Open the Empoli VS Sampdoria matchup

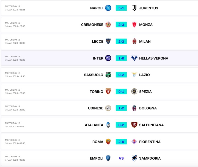pyautogui.click(x=121, y=158)
